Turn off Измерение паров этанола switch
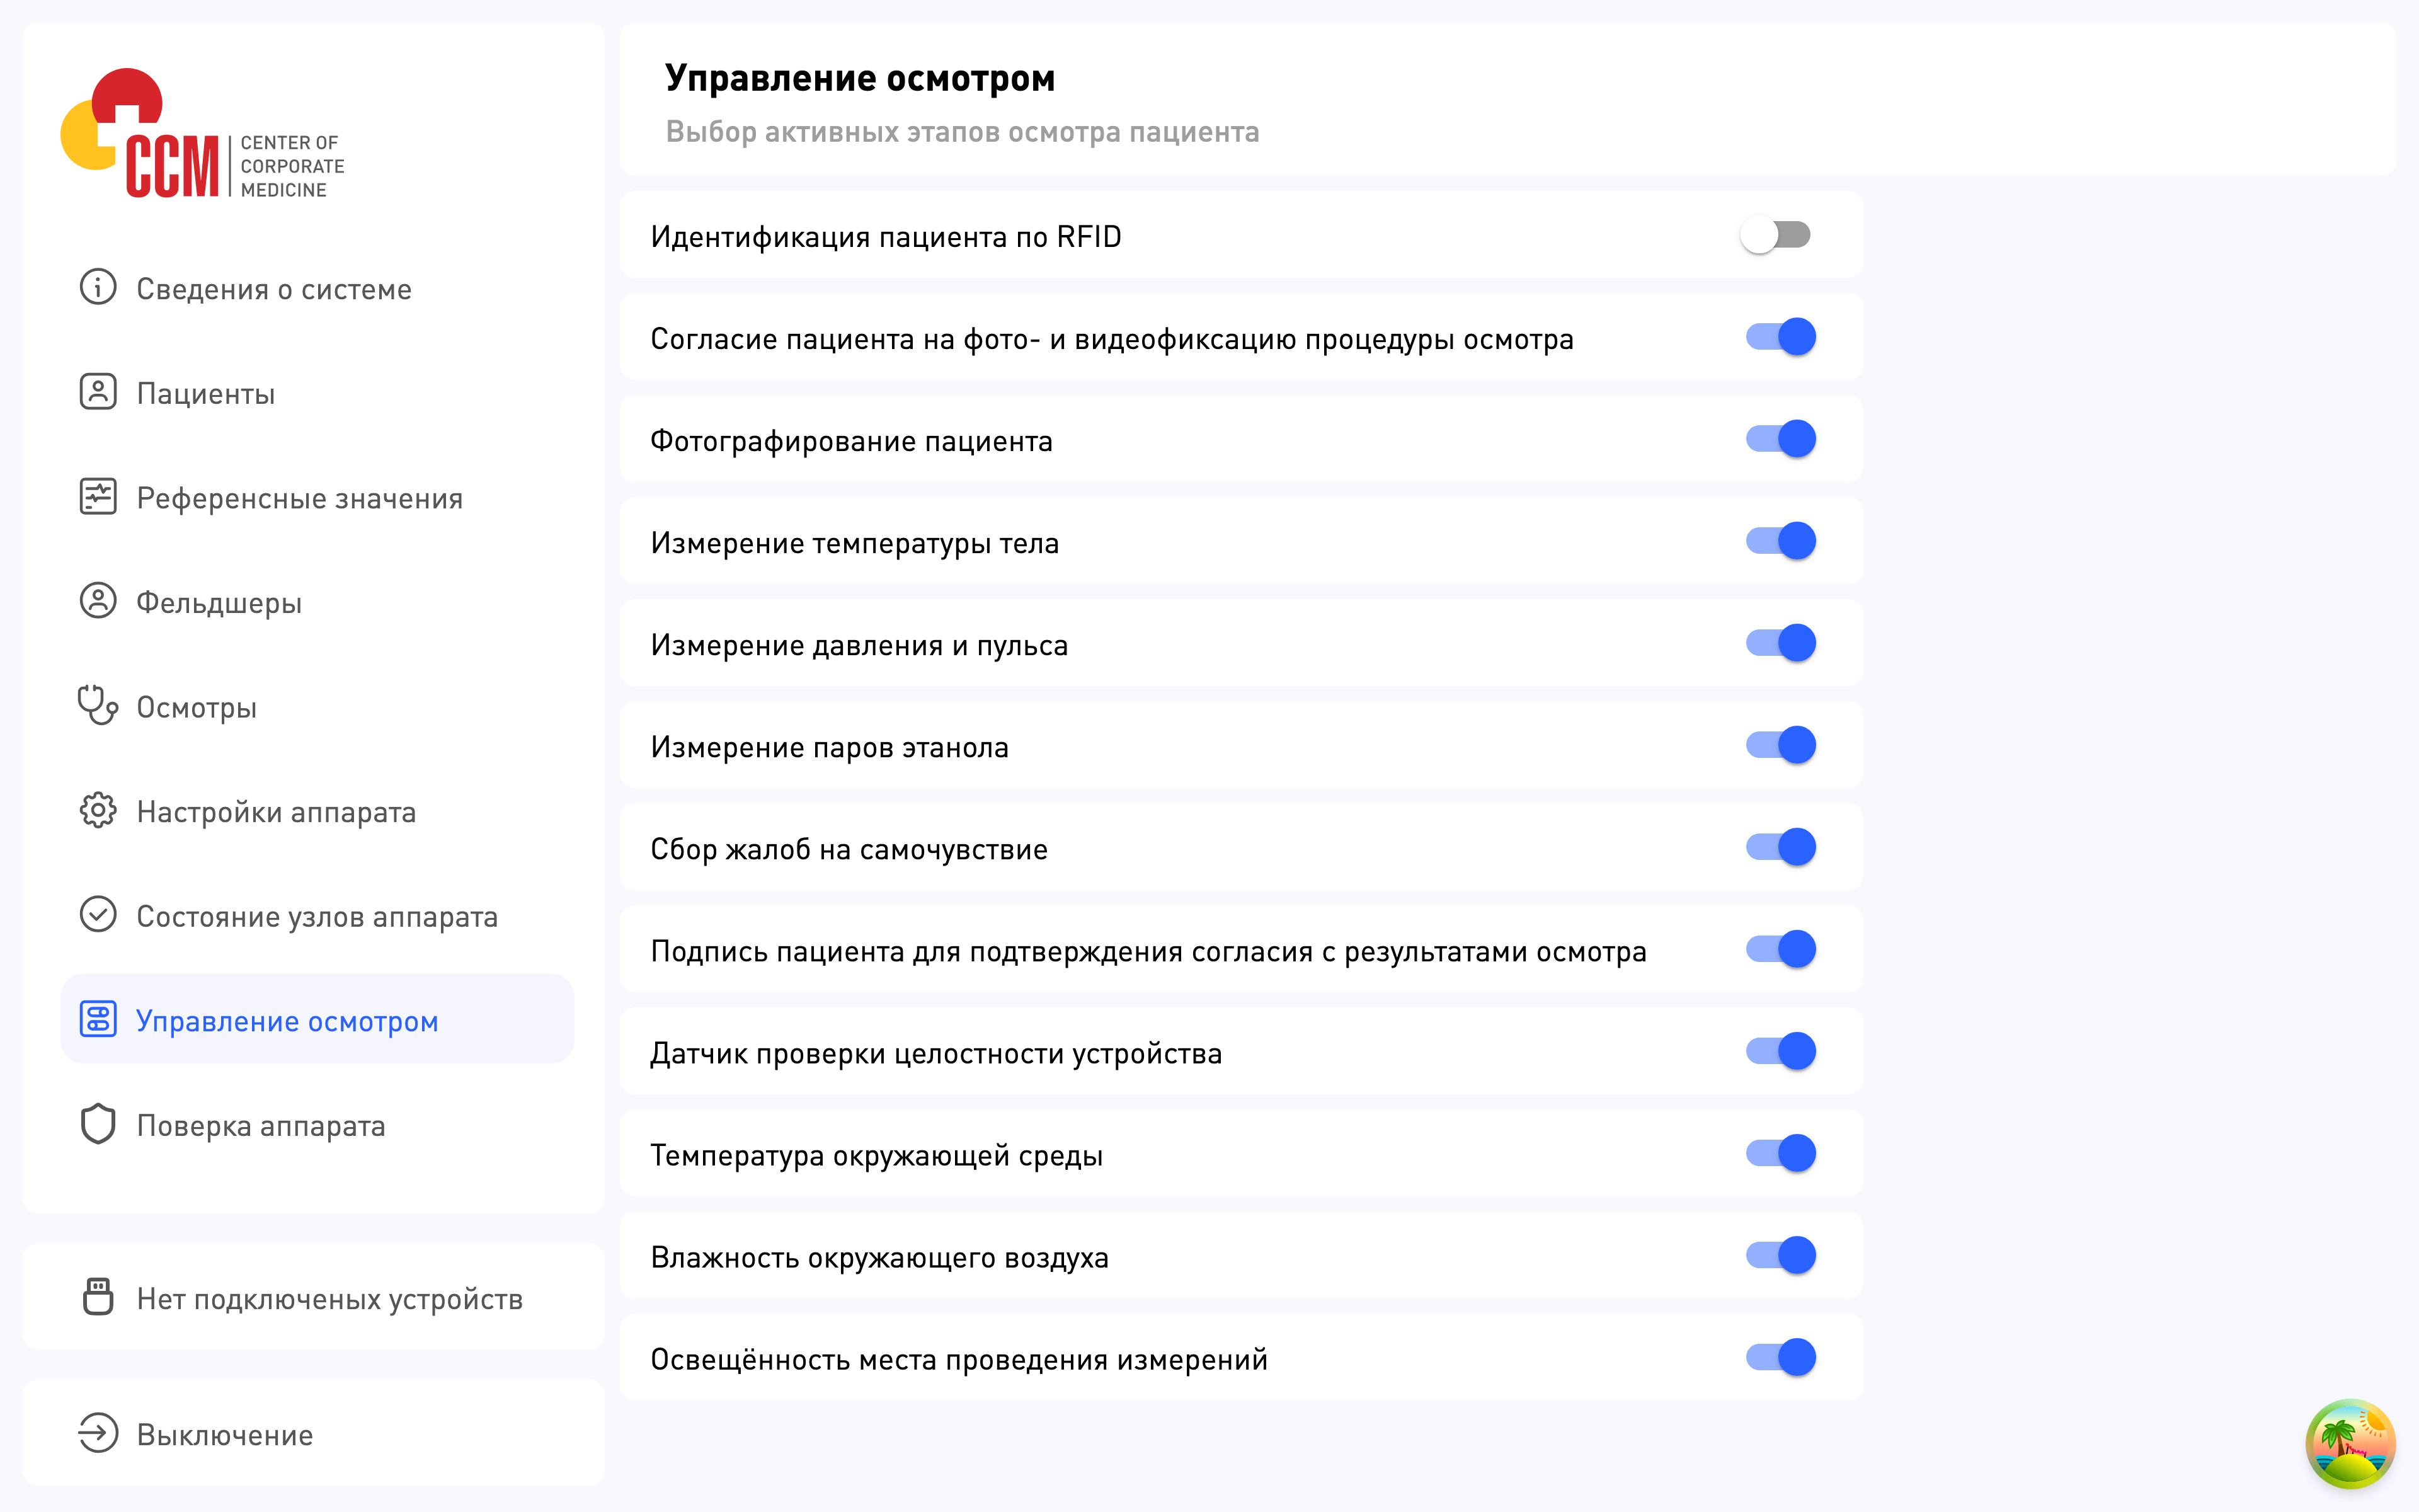This screenshot has width=2419, height=1512. pyautogui.click(x=1780, y=745)
